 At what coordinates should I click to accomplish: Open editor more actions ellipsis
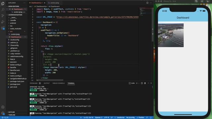[x=151, y=3]
